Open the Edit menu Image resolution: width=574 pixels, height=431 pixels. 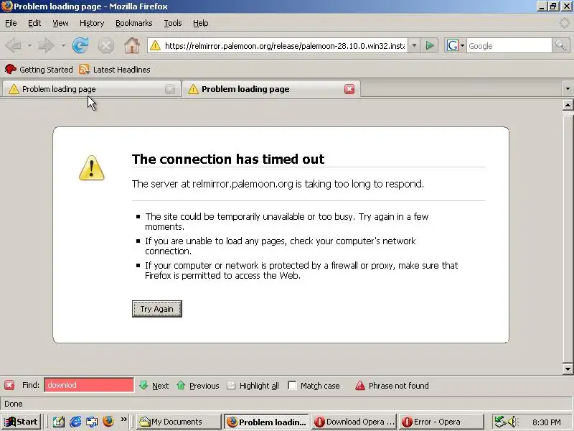point(34,23)
